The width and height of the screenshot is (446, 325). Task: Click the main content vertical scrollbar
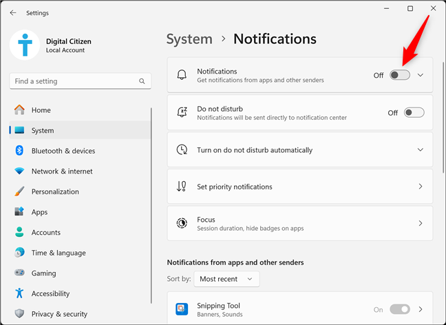pos(443,117)
